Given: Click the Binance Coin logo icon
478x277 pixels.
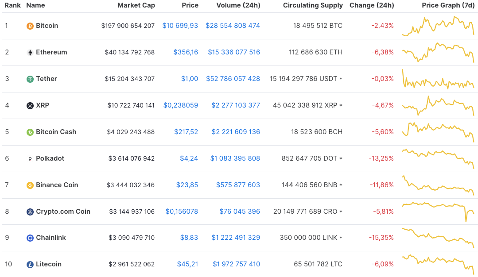Looking at the screenshot, I should click(29, 185).
